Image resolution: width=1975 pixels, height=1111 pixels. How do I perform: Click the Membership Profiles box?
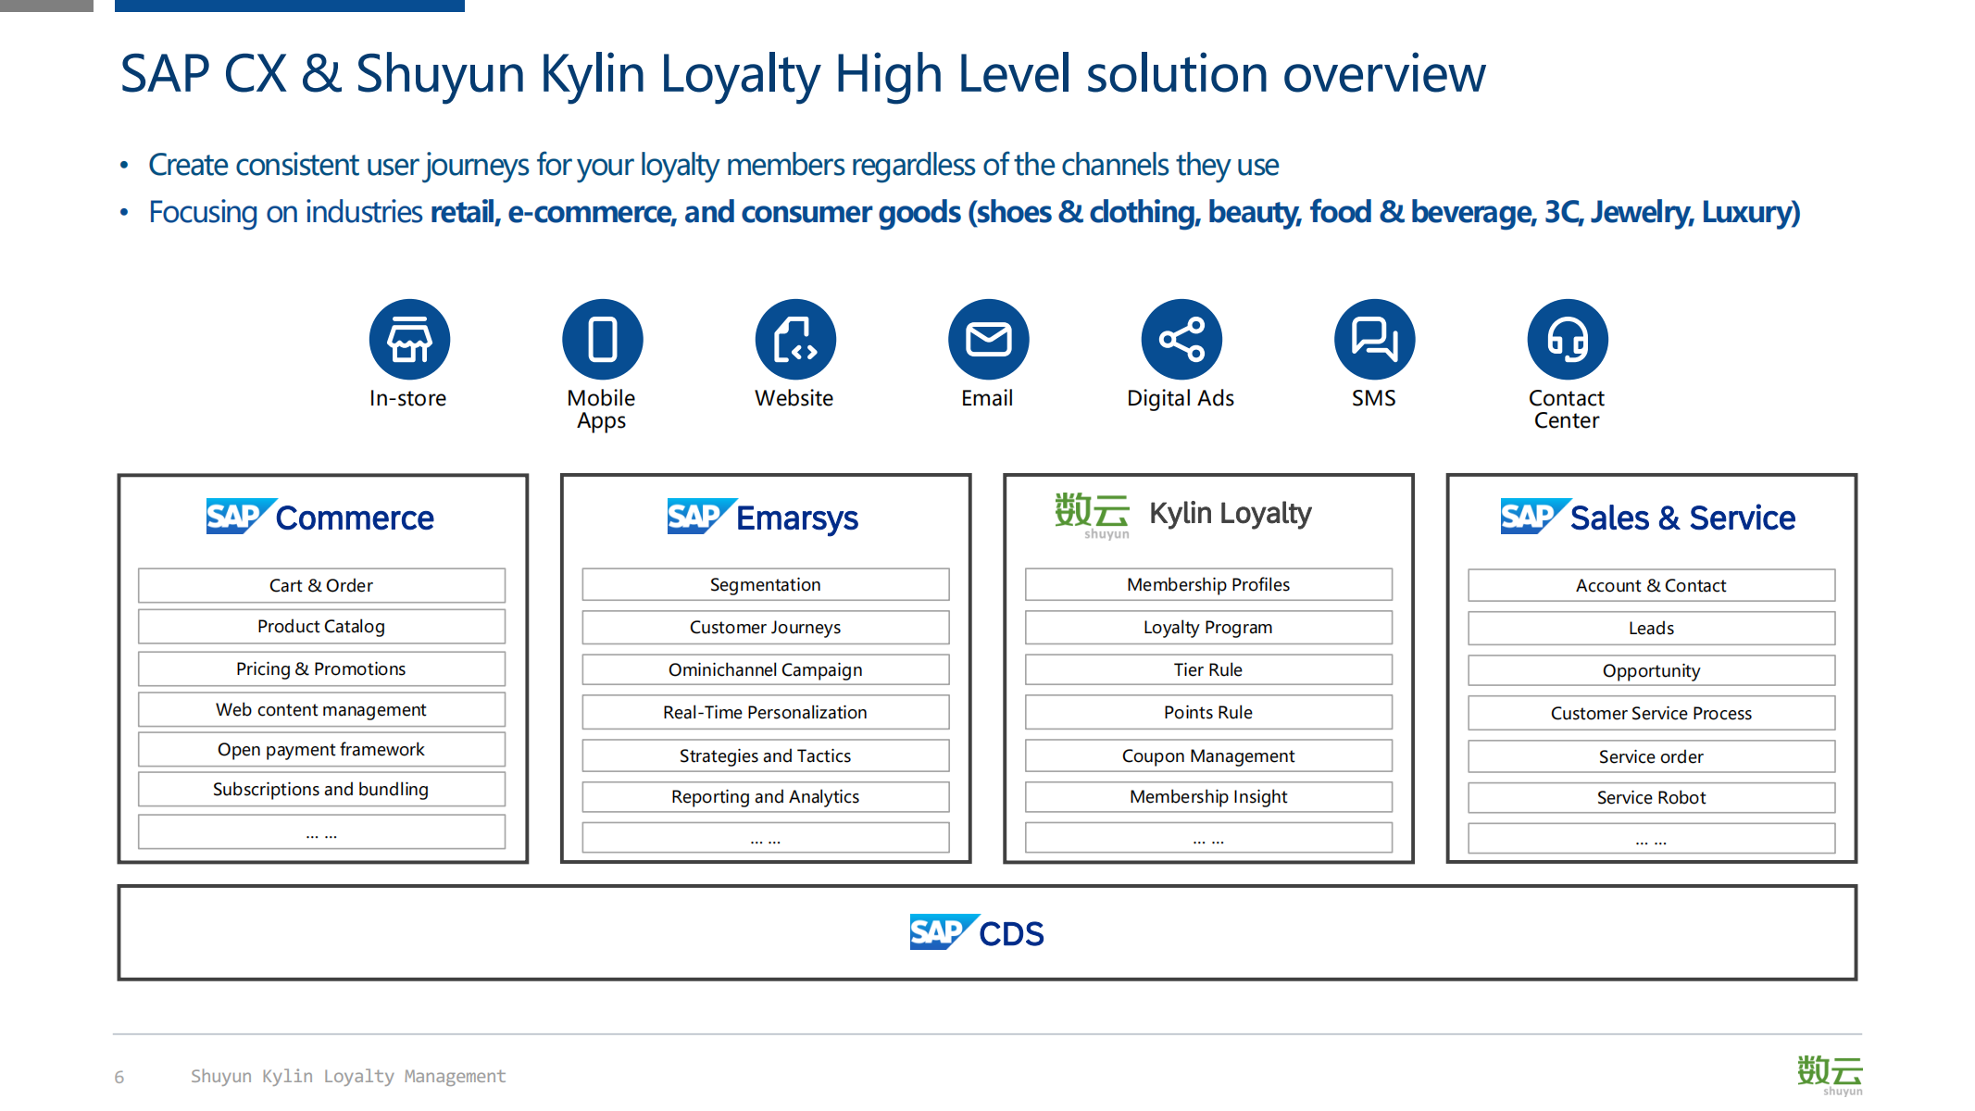click(1208, 584)
